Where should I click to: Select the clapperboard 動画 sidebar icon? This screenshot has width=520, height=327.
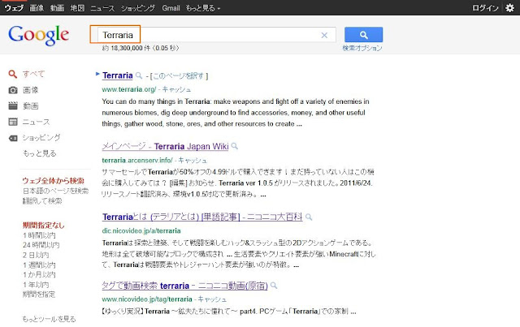13,105
